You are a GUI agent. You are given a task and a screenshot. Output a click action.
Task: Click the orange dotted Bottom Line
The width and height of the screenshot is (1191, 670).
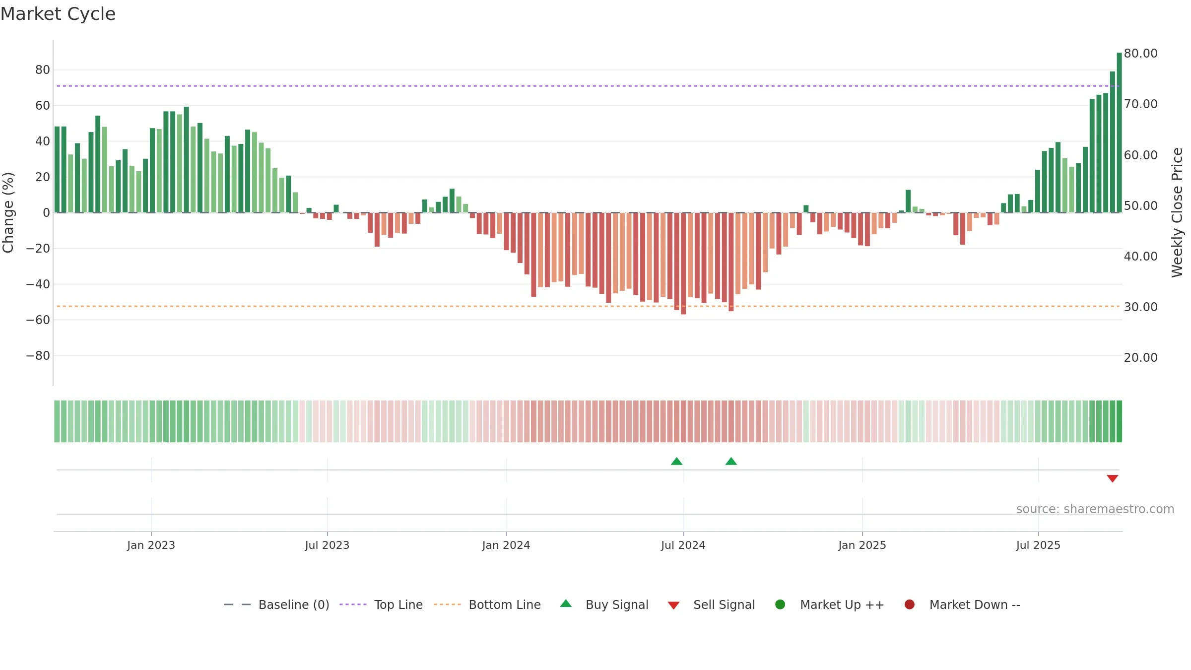pos(588,306)
